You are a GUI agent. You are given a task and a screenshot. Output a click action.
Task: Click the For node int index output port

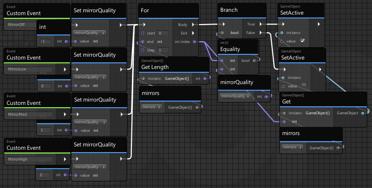(194, 42)
